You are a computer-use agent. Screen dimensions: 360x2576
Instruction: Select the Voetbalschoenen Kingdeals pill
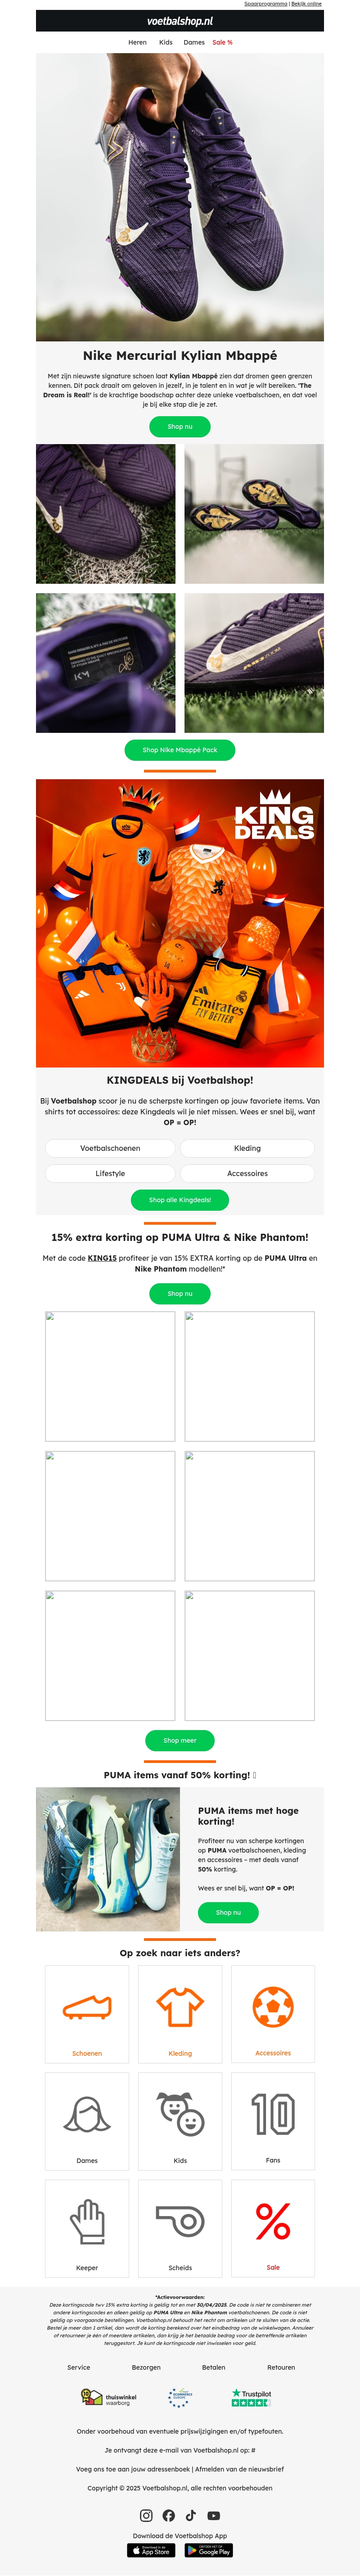coord(110,1148)
